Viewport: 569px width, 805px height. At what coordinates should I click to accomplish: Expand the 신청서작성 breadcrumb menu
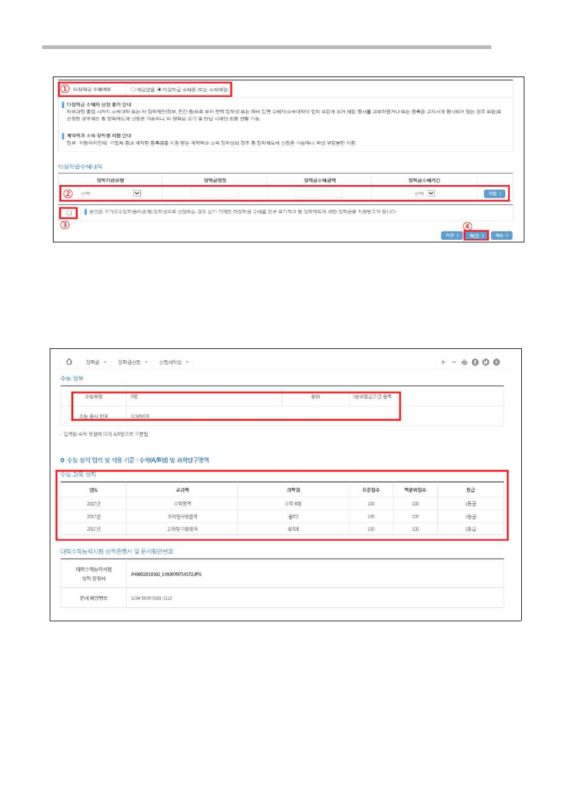(174, 362)
